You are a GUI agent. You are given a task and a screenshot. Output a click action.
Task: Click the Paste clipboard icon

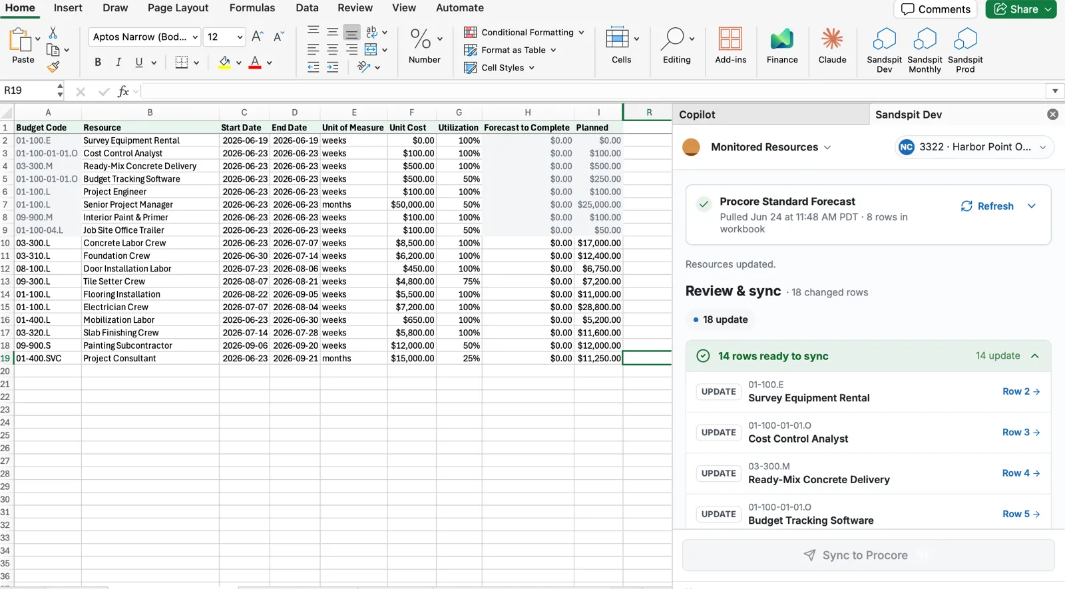click(20, 41)
